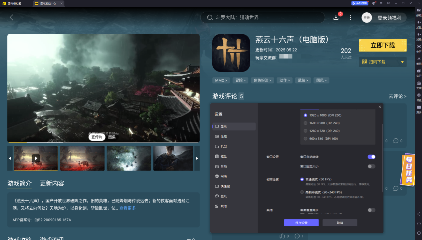Image resolution: width=422 pixels, height=240 pixels.
Task: Click the Android home circle in sidebar
Action: tap(419, 223)
